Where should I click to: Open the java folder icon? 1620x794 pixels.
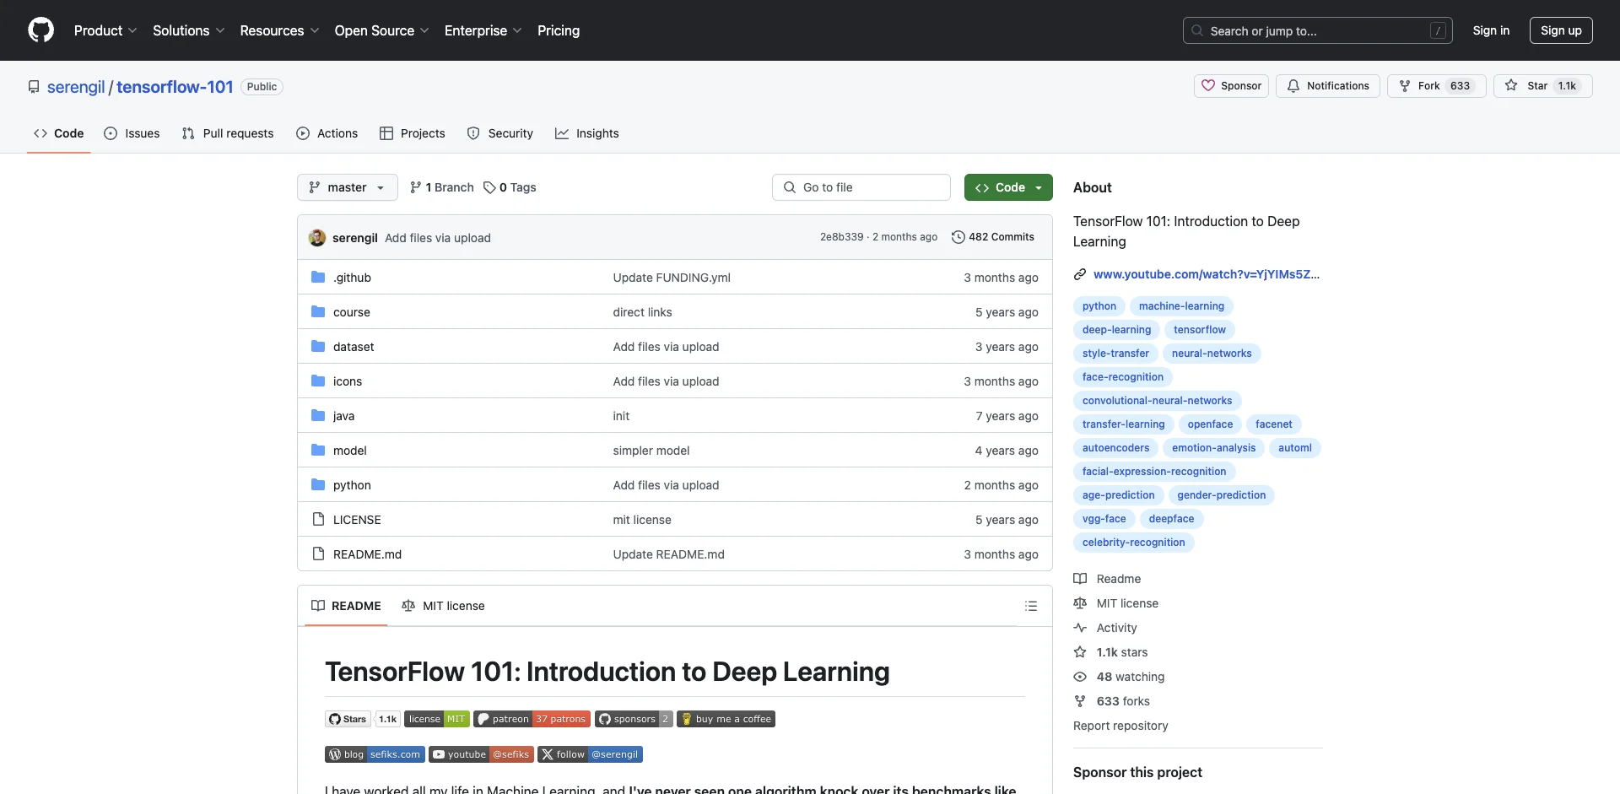pyautogui.click(x=318, y=416)
